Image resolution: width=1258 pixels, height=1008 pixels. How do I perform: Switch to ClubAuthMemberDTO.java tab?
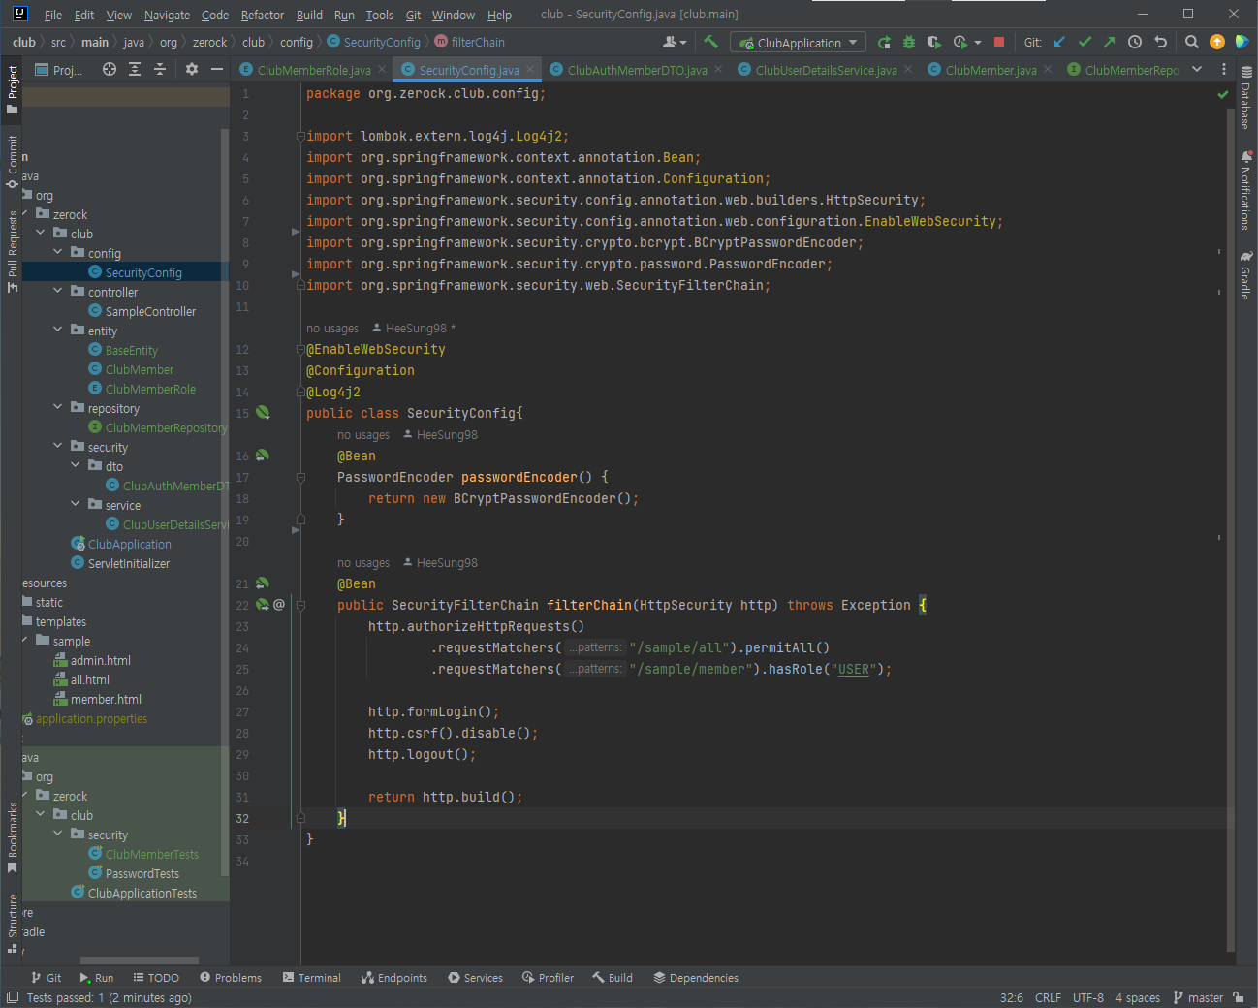point(636,70)
